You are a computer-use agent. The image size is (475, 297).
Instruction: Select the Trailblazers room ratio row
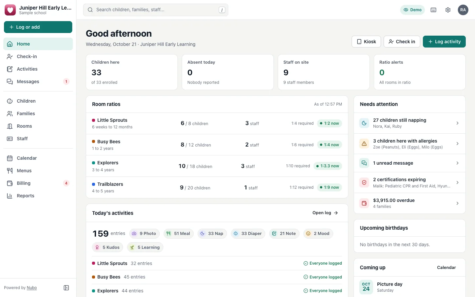click(x=217, y=187)
